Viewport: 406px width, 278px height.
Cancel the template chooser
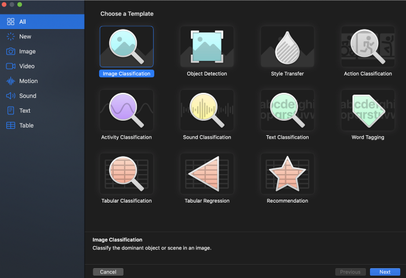pos(108,272)
